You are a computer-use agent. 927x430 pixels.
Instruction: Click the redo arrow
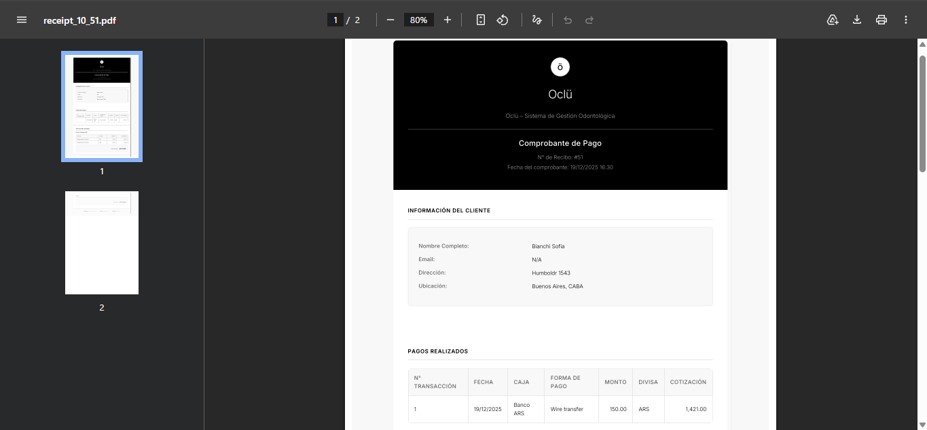coord(589,20)
